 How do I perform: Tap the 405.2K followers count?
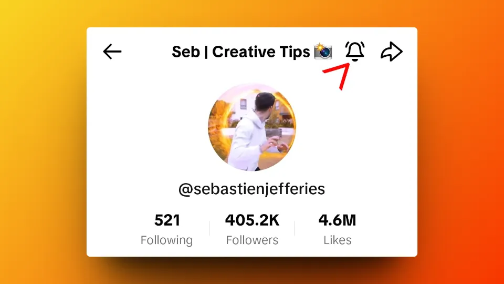(x=253, y=220)
